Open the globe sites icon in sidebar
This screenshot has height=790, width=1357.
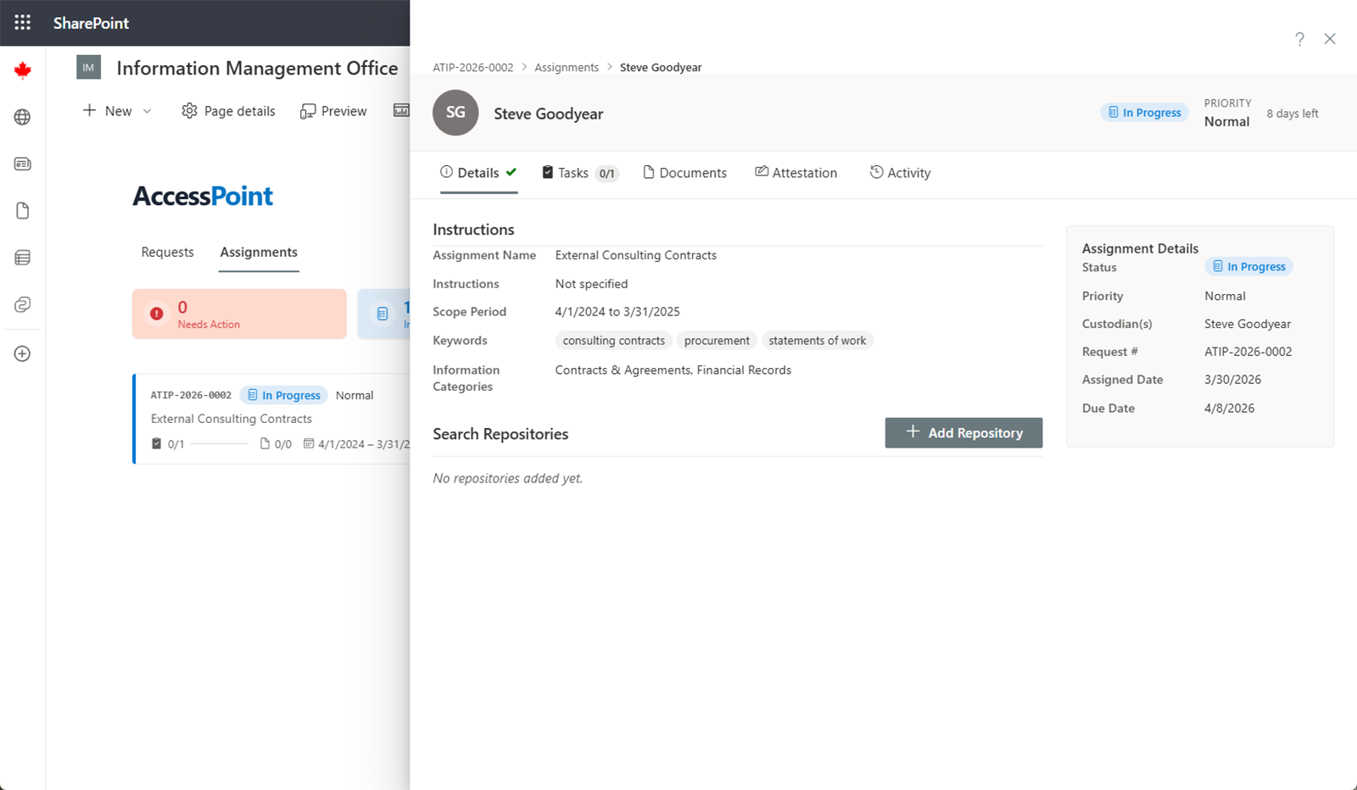(x=23, y=117)
